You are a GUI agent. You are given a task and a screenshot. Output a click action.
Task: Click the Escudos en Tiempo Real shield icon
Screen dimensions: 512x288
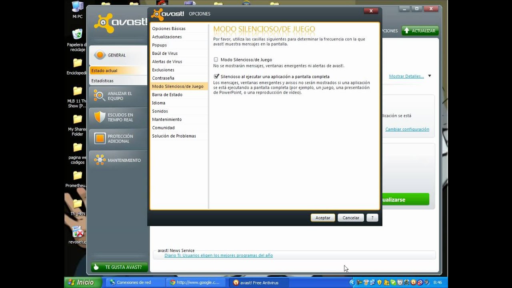pos(100,117)
